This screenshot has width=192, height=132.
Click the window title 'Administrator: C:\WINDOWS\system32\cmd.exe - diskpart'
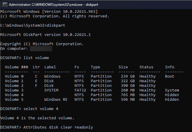(53, 5)
